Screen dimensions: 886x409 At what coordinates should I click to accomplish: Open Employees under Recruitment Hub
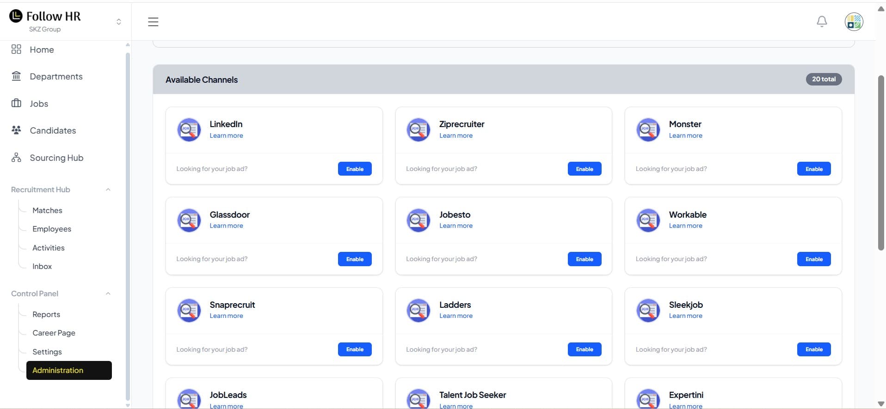[52, 229]
